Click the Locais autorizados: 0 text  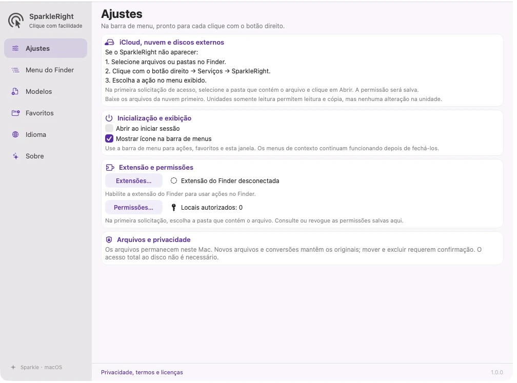(212, 207)
